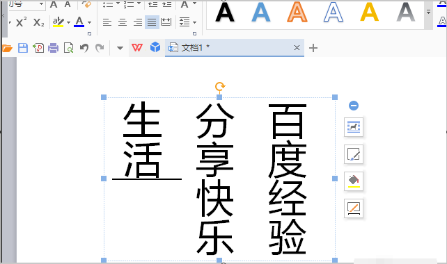Open shape style floating button
Screen dimensions: 447x264
[354, 154]
